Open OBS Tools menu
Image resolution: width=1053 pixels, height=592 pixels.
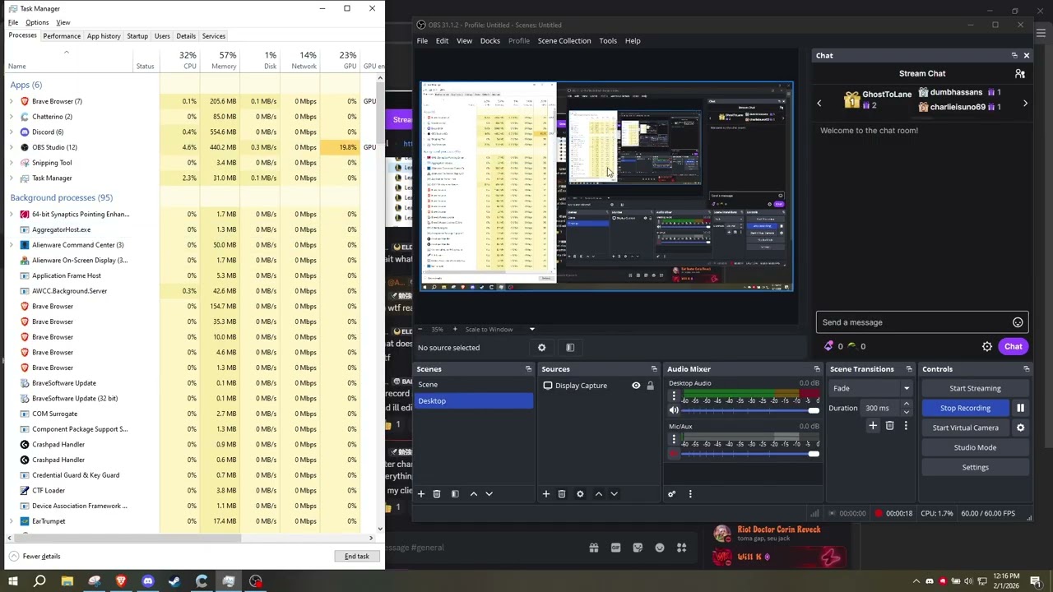(608, 41)
